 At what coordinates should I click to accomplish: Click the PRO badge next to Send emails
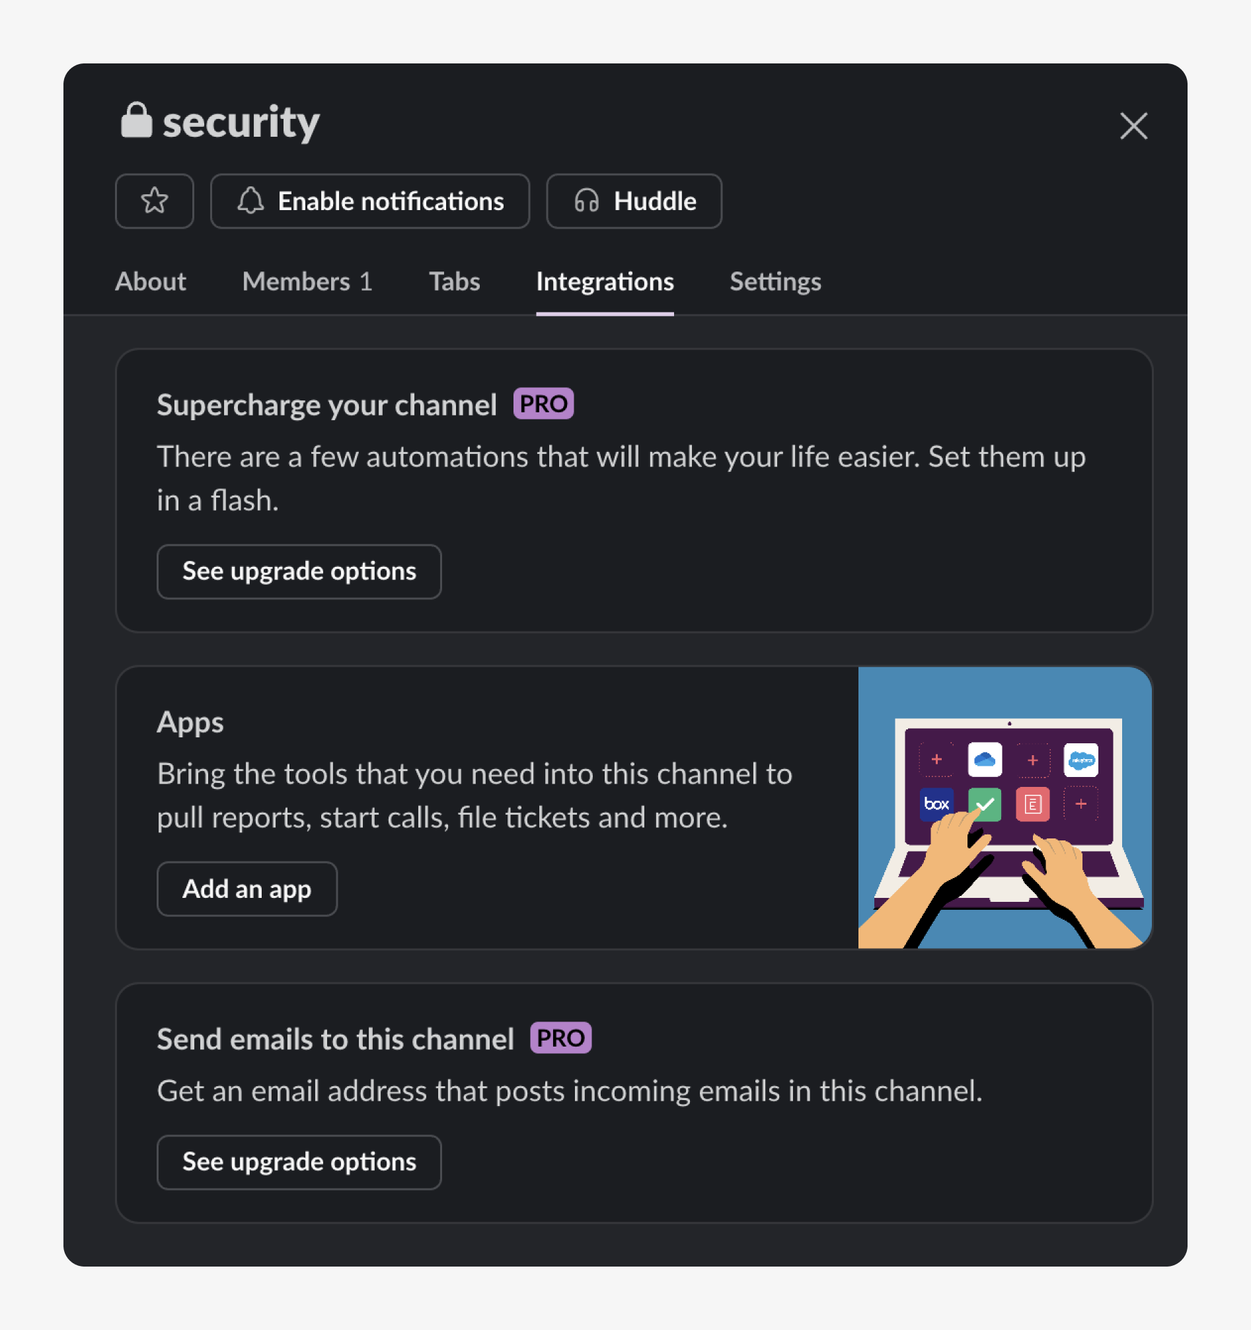[x=560, y=1038]
